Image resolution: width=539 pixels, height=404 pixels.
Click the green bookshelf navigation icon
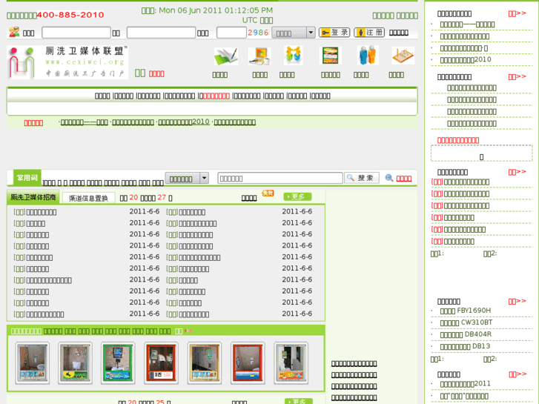coord(330,56)
